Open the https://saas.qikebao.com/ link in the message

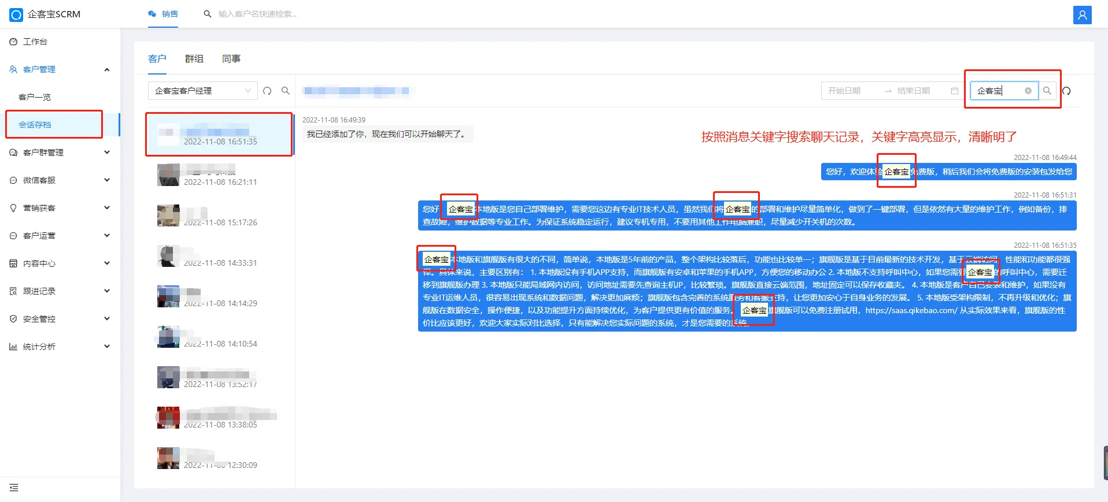tap(911, 310)
